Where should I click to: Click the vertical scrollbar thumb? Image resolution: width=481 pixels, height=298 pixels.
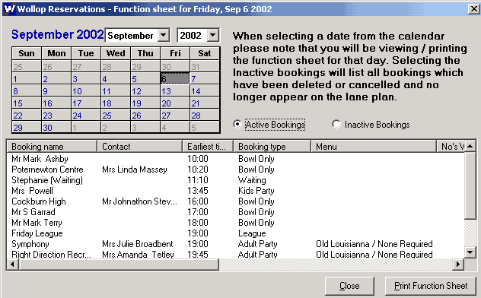[470, 185]
